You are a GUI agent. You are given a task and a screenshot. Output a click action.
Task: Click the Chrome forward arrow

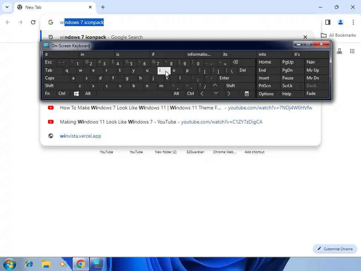[20, 22]
